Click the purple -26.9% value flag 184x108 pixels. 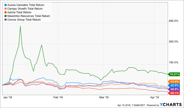coord(174,89)
